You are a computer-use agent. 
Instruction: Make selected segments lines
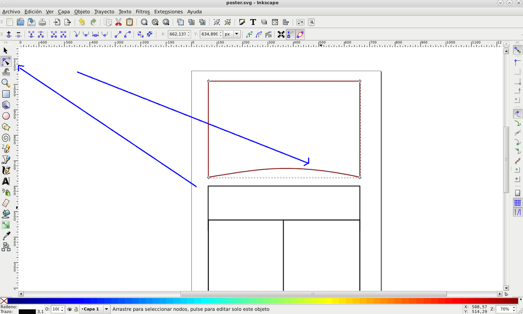(119, 34)
